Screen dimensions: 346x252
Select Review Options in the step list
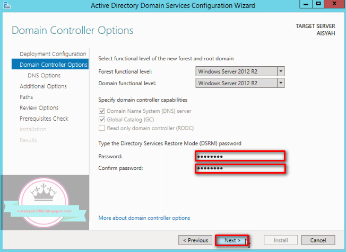click(39, 108)
